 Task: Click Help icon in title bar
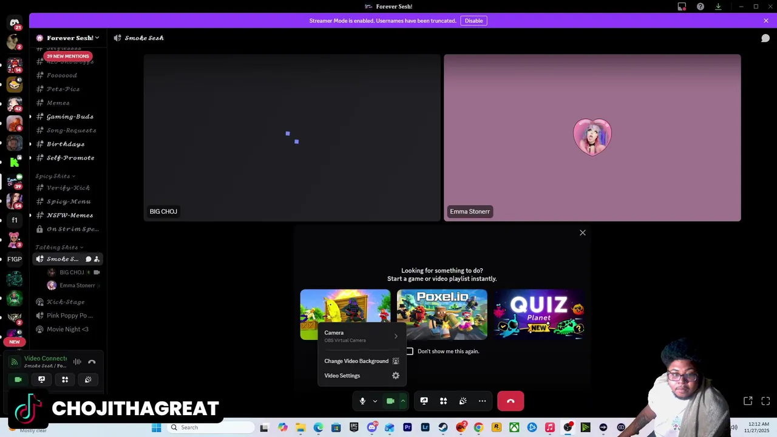[701, 6]
